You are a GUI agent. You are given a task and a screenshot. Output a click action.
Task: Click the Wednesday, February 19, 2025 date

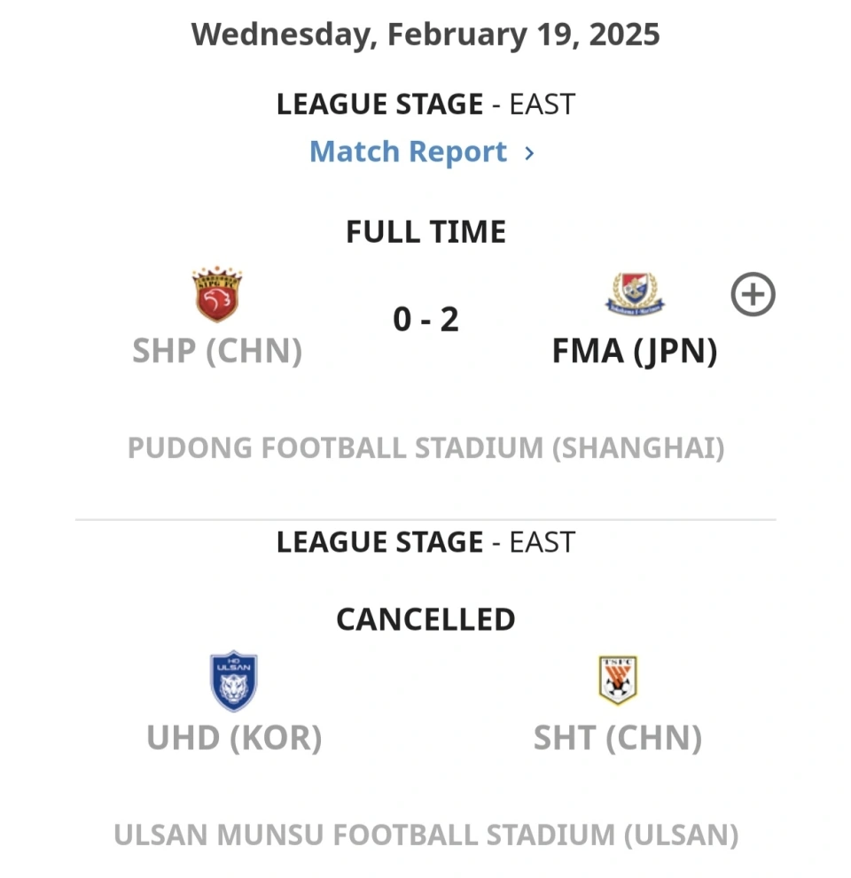(425, 35)
